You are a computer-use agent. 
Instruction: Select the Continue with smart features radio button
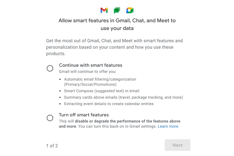50,68
